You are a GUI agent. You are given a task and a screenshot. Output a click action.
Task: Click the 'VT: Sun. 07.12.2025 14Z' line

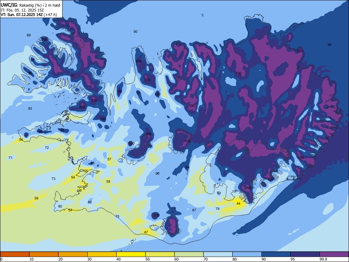click(x=22, y=15)
